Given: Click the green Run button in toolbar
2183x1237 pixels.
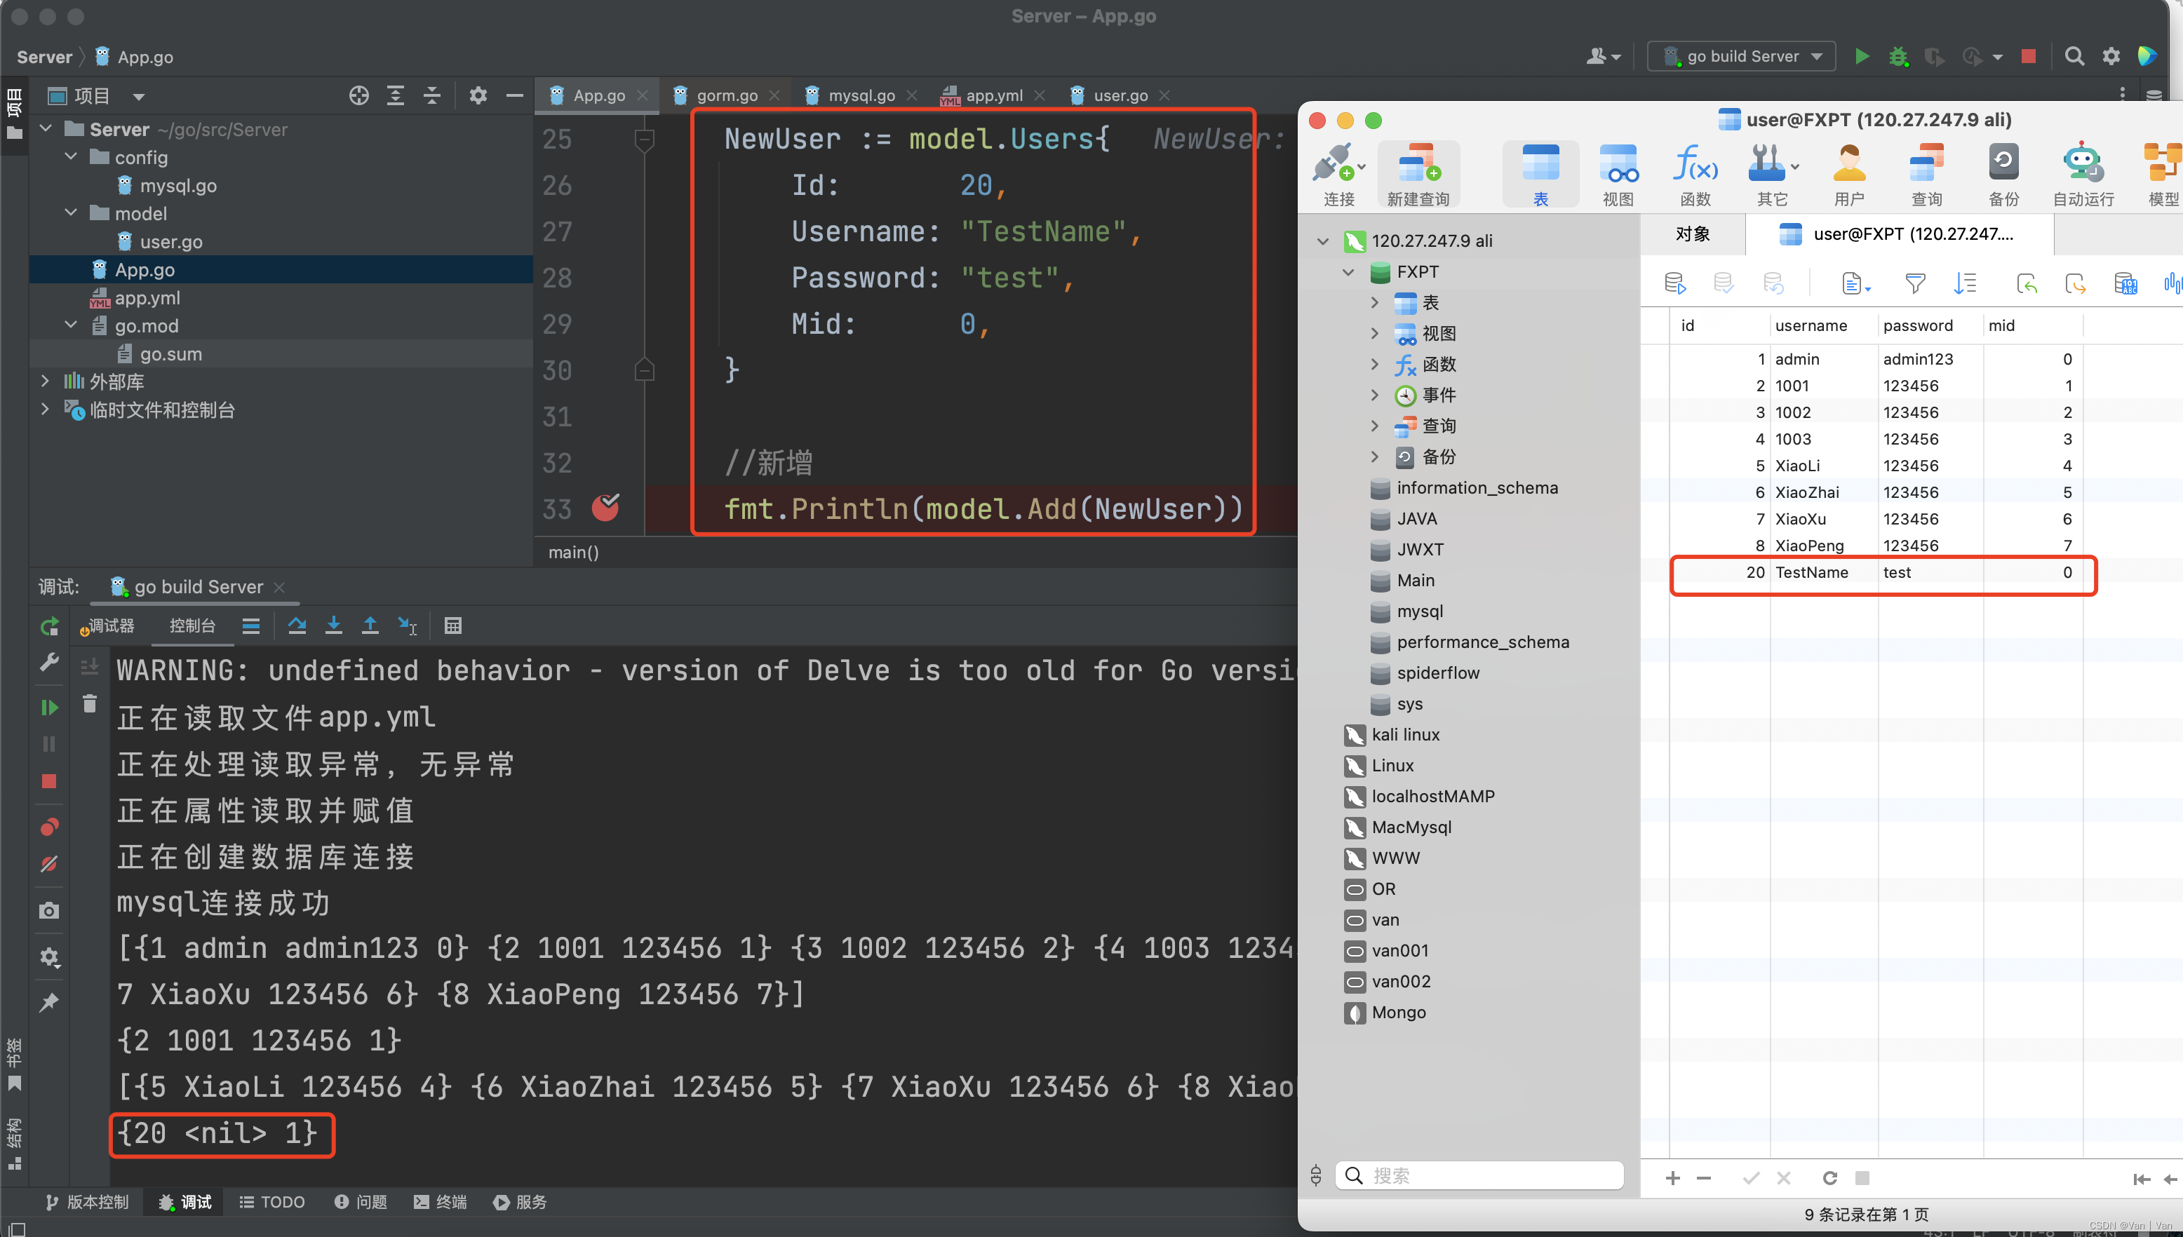Looking at the screenshot, I should coord(1861,56).
